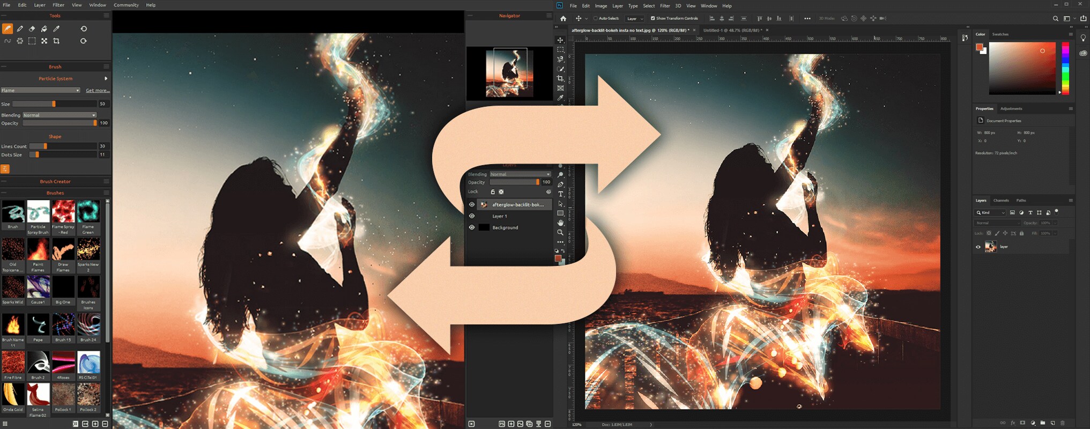Select the Zoom tool in Photoshop toolbar
Viewport: 1090px width, 429px height.
pos(560,232)
